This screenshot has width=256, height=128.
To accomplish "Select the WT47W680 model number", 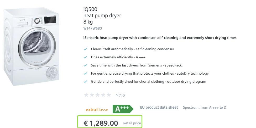I will pos(92,28).
